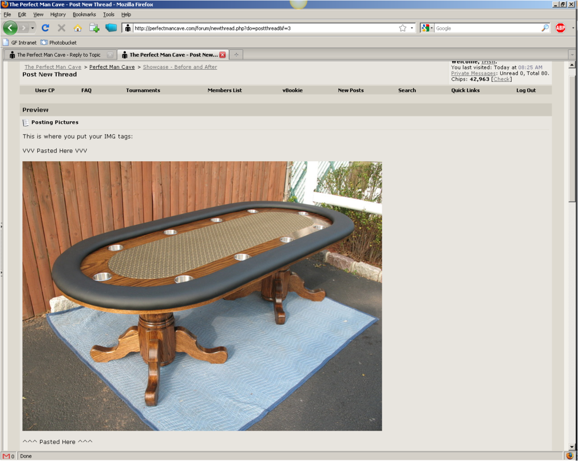Click the scrollbar up arrow
This screenshot has height=461, width=578.
(572, 65)
